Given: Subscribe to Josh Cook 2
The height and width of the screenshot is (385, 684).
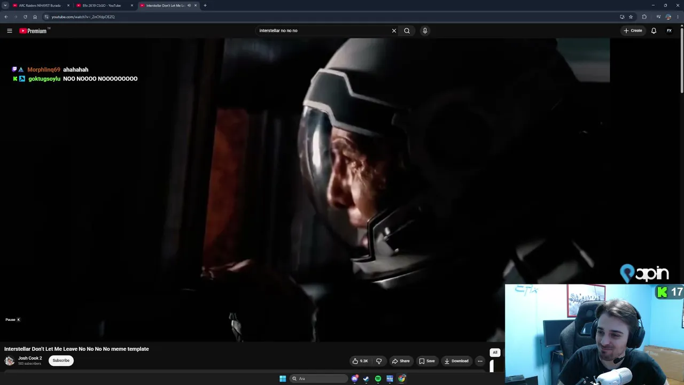Looking at the screenshot, I should [61, 360].
